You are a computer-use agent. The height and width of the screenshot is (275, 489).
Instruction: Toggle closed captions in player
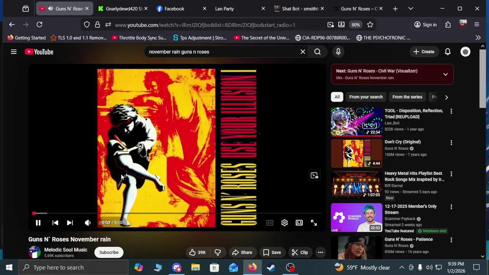(x=270, y=223)
